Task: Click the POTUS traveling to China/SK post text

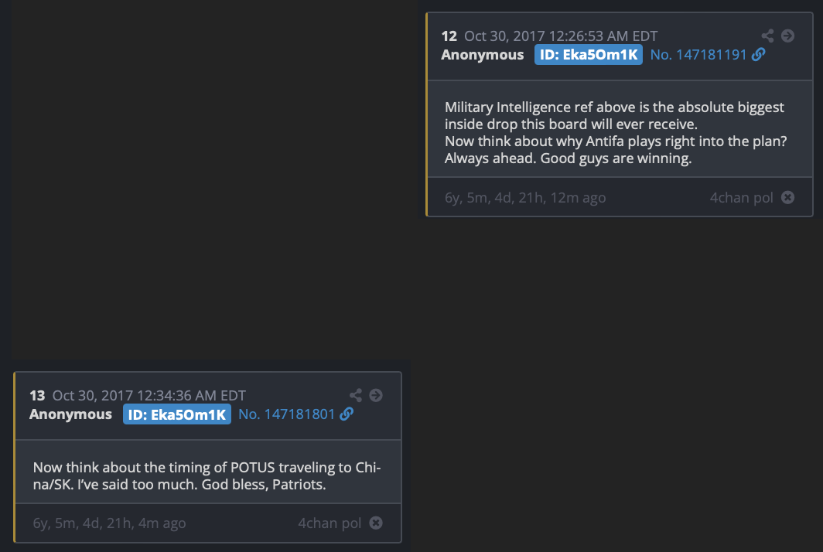Action: pyautogui.click(x=207, y=477)
